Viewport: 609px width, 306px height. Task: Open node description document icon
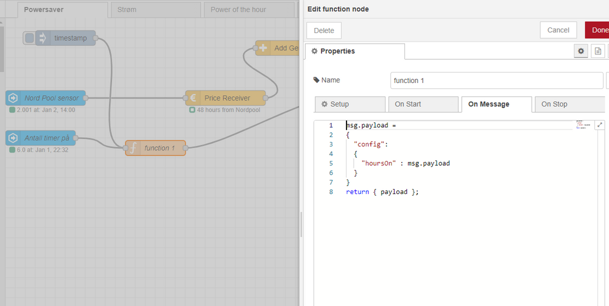pos(598,51)
